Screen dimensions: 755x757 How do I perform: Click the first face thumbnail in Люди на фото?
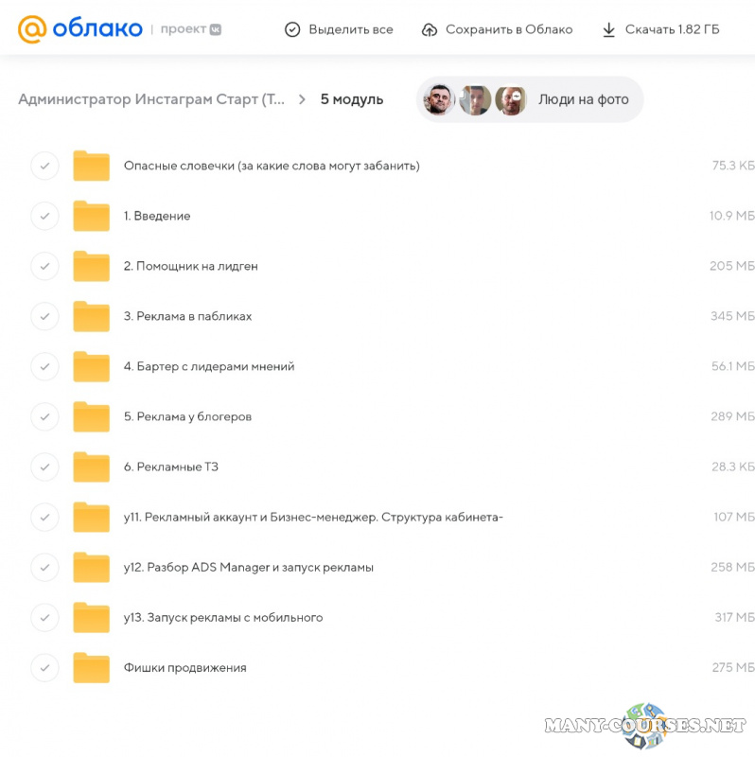[439, 99]
